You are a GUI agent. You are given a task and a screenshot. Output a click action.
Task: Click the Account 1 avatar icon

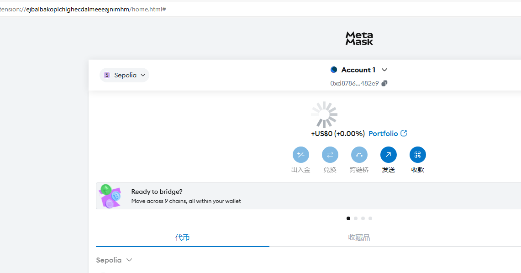(x=334, y=70)
